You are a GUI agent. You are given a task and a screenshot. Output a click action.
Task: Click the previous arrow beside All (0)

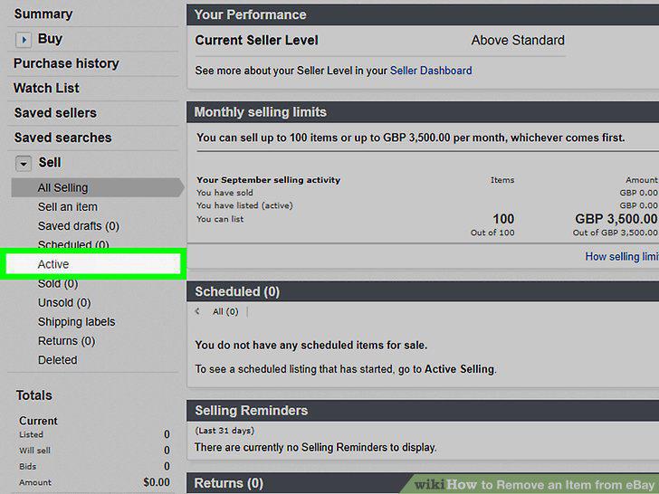[x=197, y=311]
